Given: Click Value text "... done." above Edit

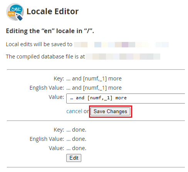Looking at the screenshot, I should tap(76, 148).
